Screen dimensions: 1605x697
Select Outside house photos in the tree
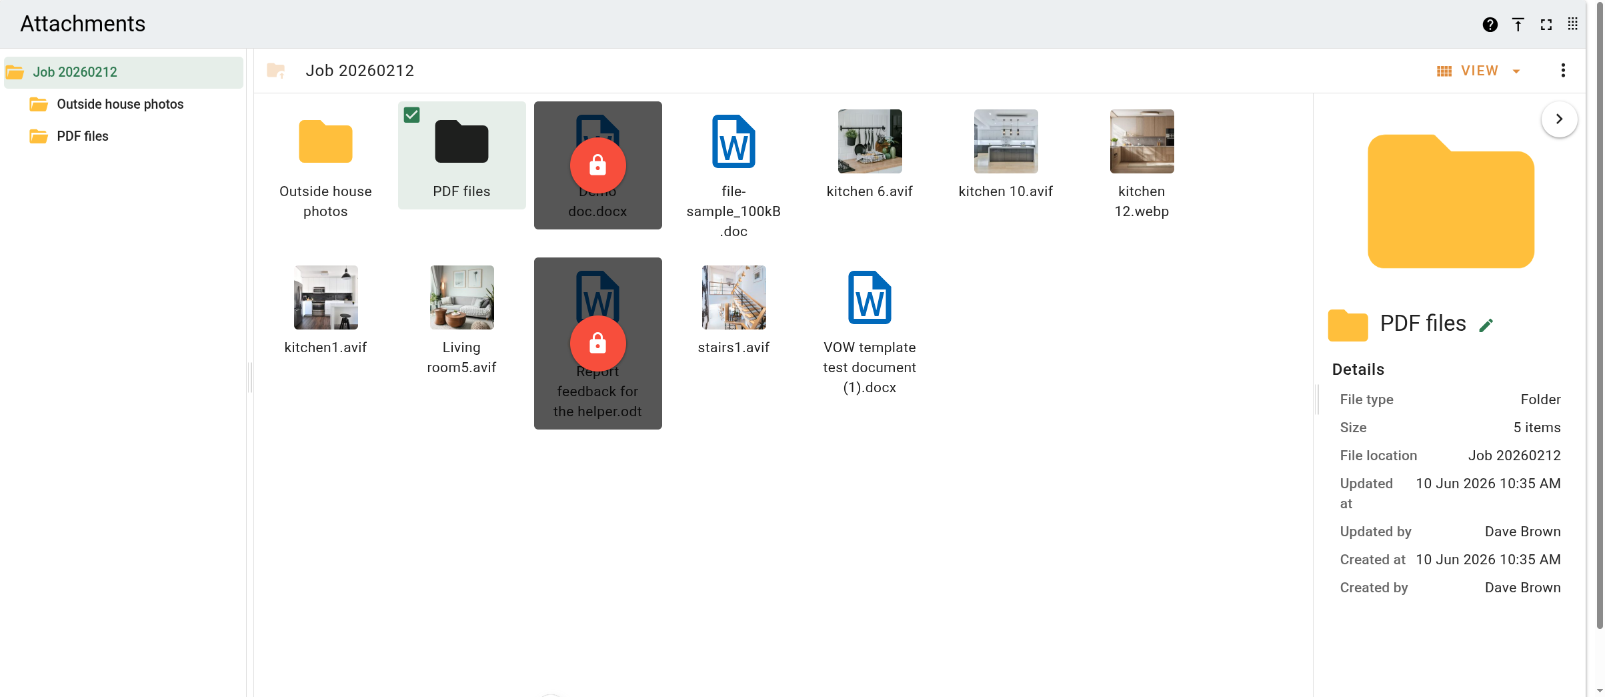pyautogui.click(x=120, y=104)
